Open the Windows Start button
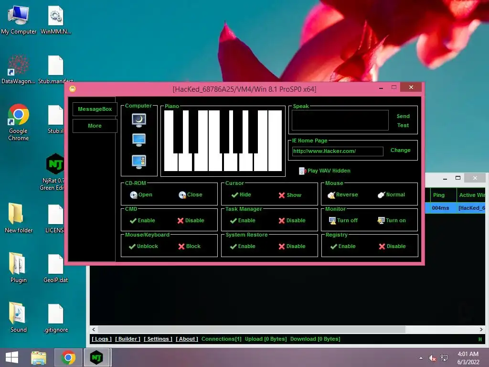 pos(12,357)
